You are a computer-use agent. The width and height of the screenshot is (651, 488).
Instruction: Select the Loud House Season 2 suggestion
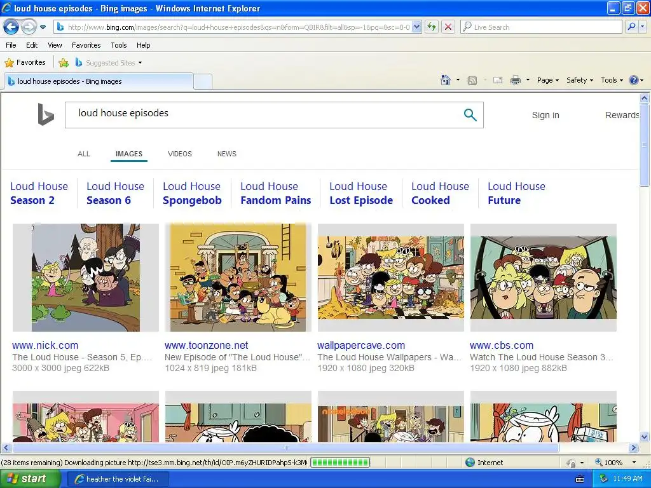(39, 193)
